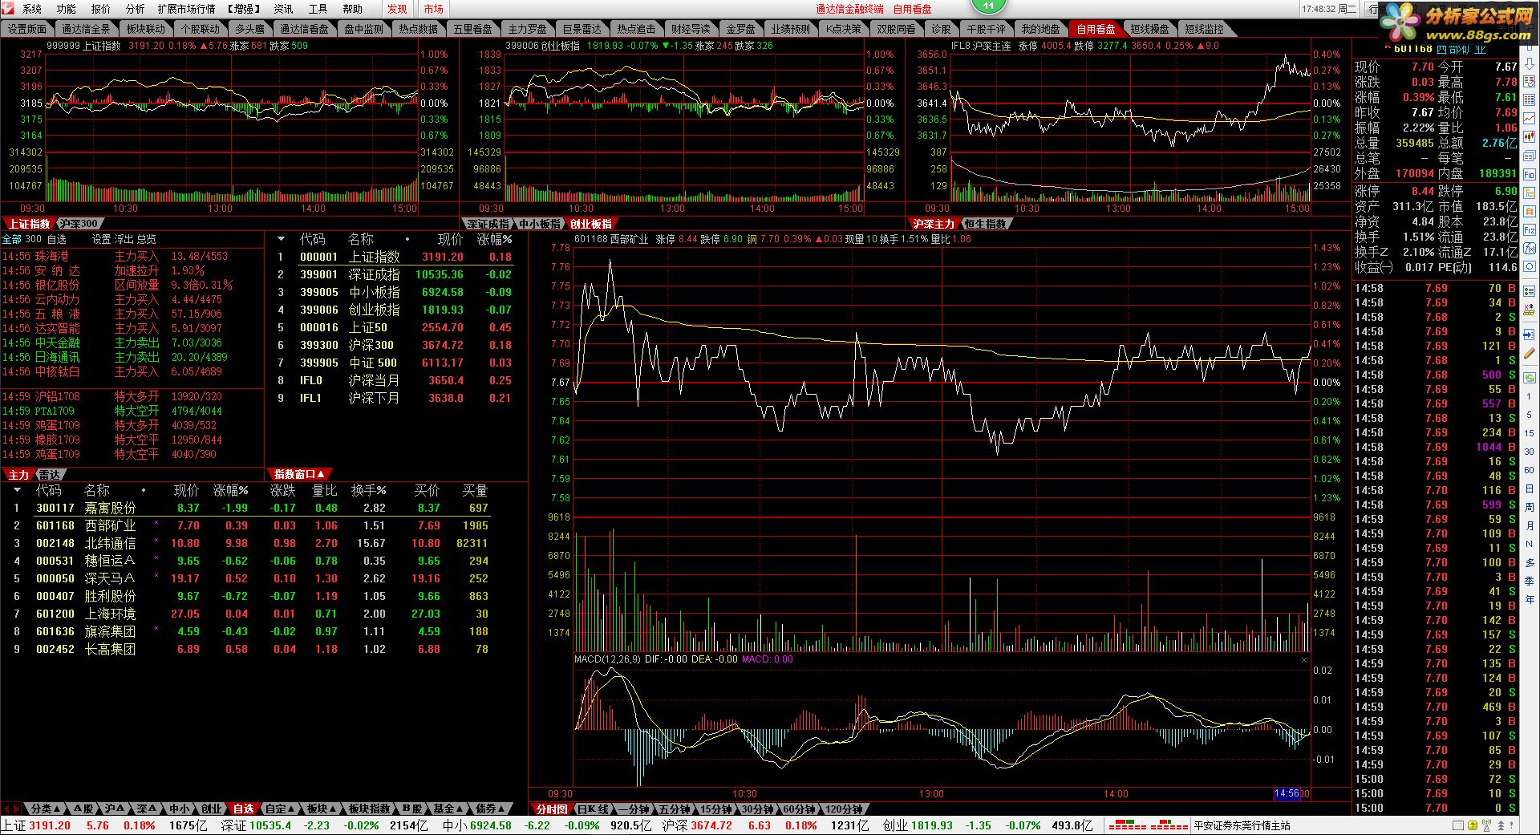Select the 日 daily period button in sidebar
This screenshot has width=1540, height=835.
(x=1529, y=488)
